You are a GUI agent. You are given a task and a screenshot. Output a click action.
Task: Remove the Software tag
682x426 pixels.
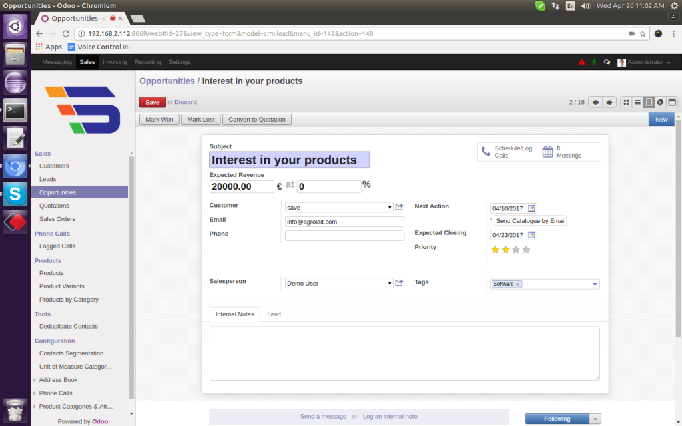[x=518, y=284]
